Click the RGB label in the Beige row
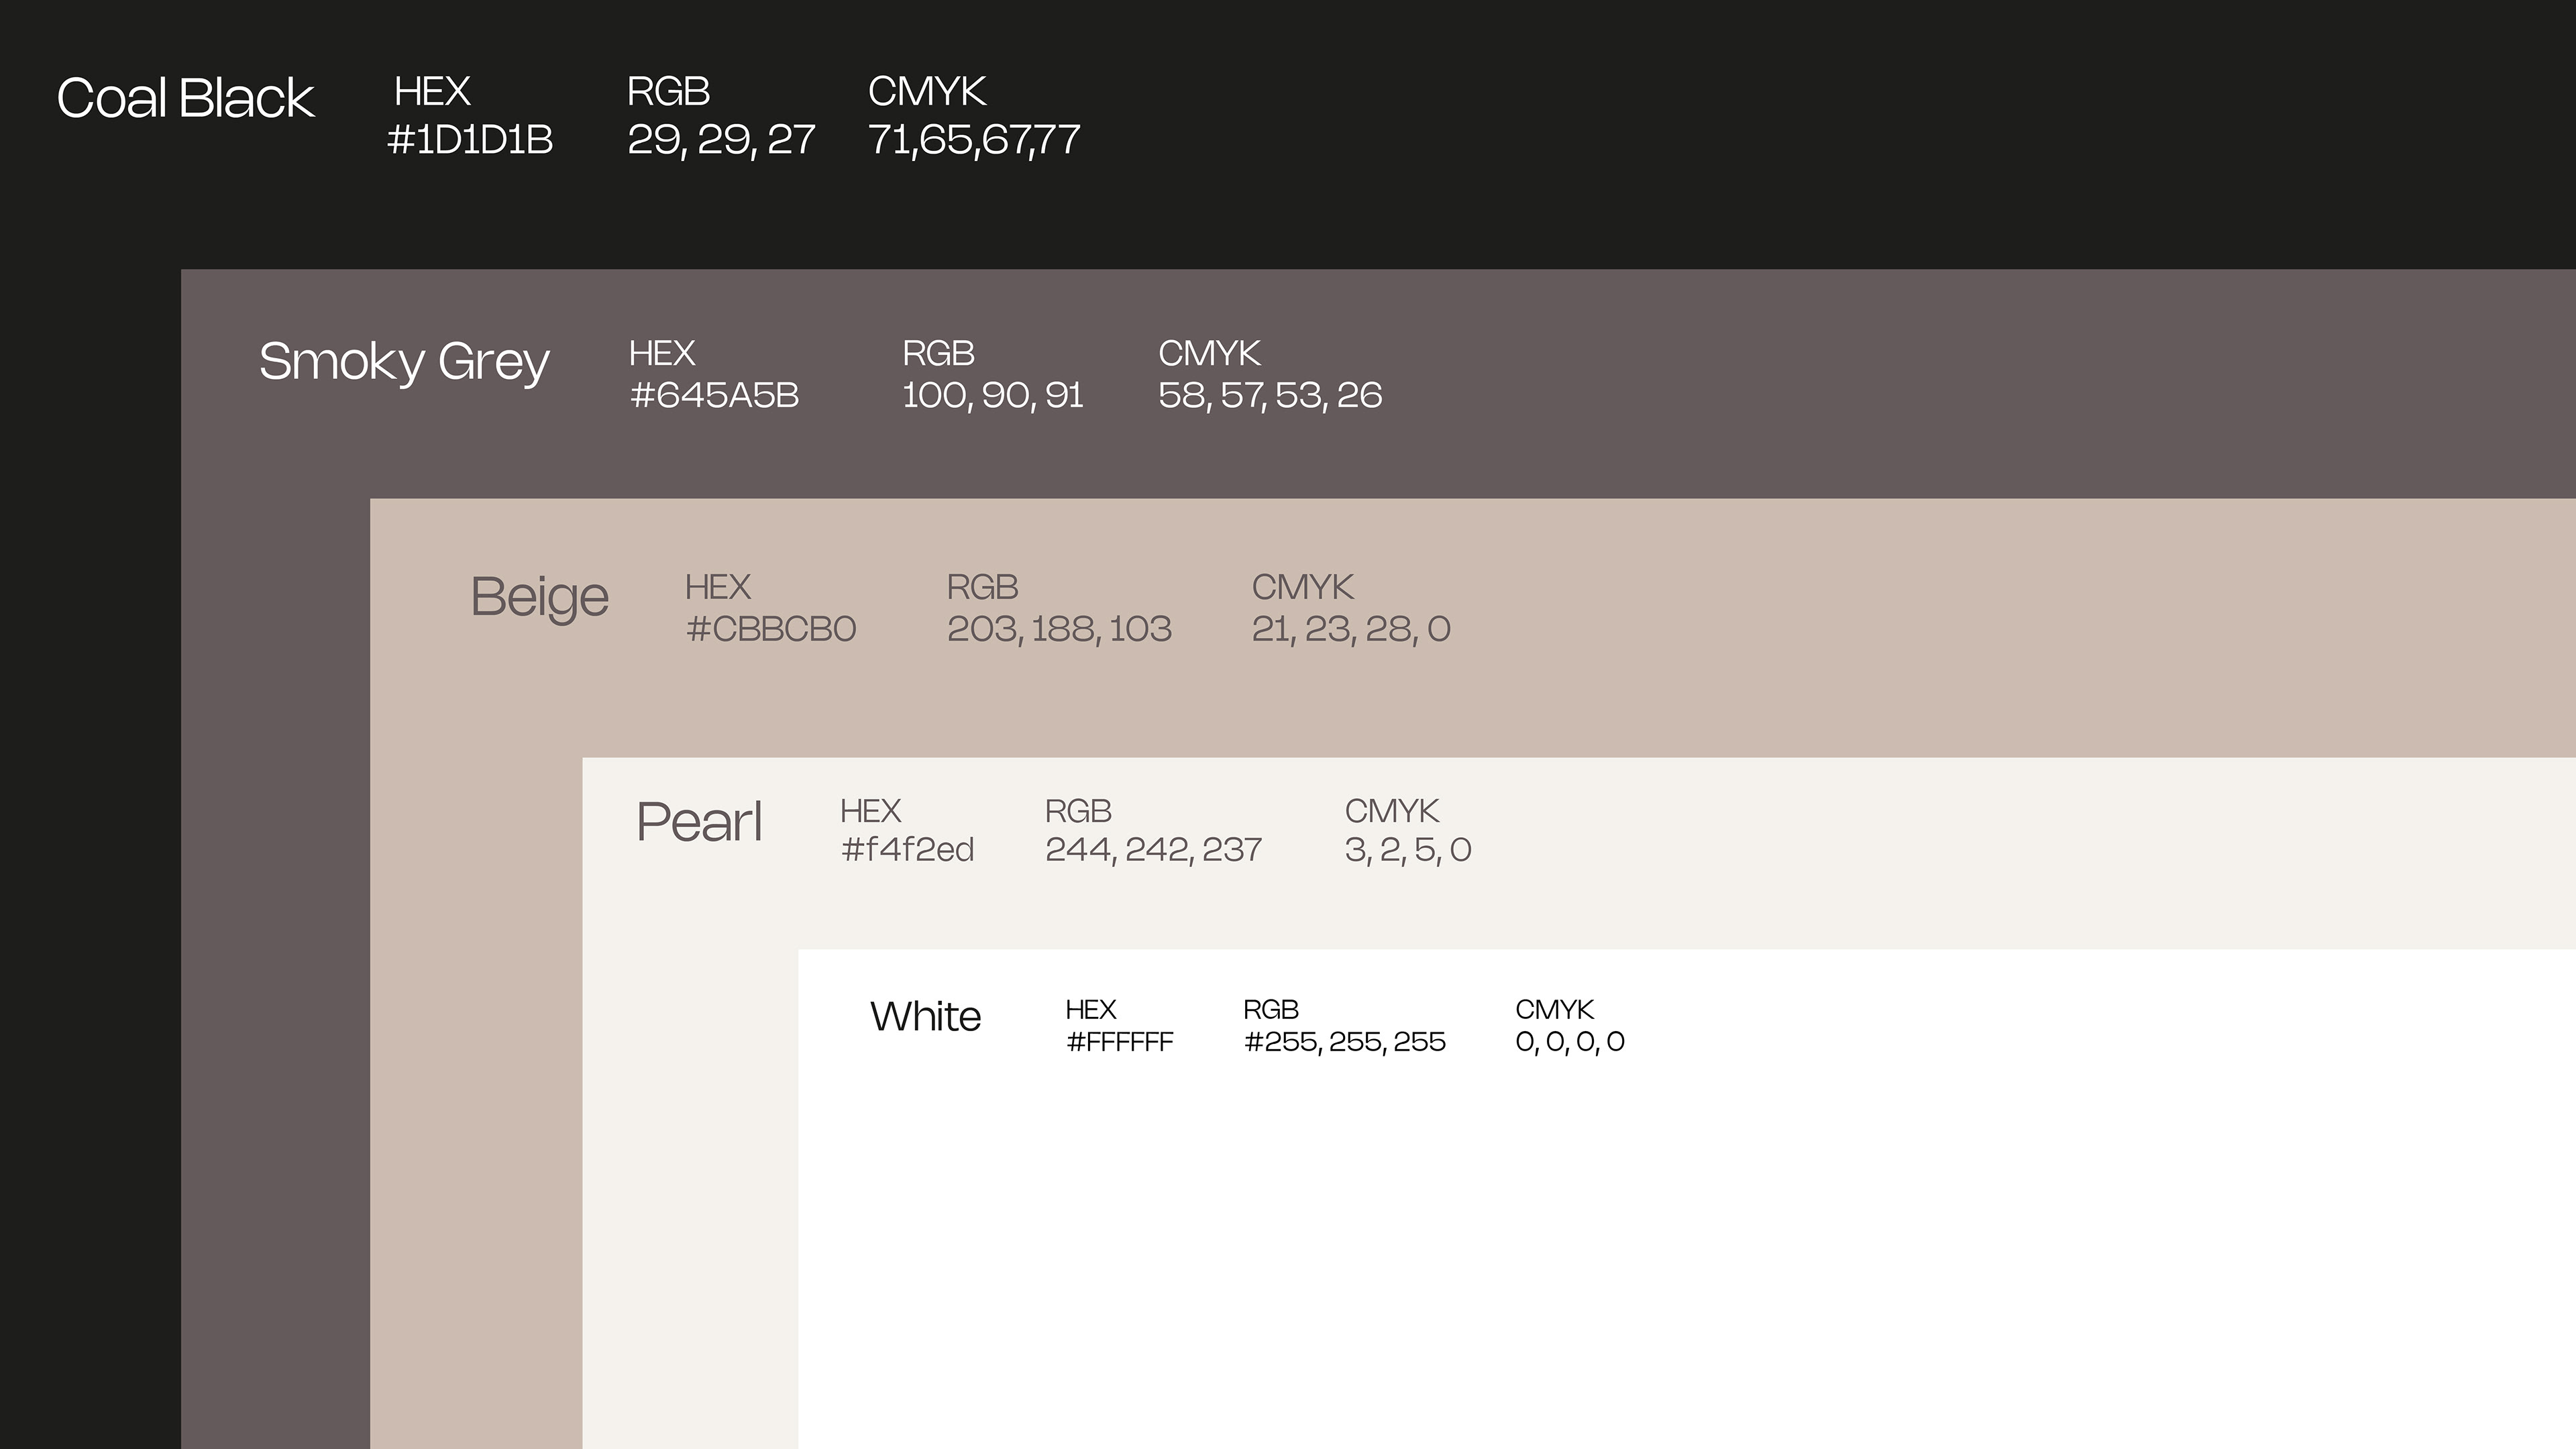The height and width of the screenshot is (1449, 2576). pos(982,587)
